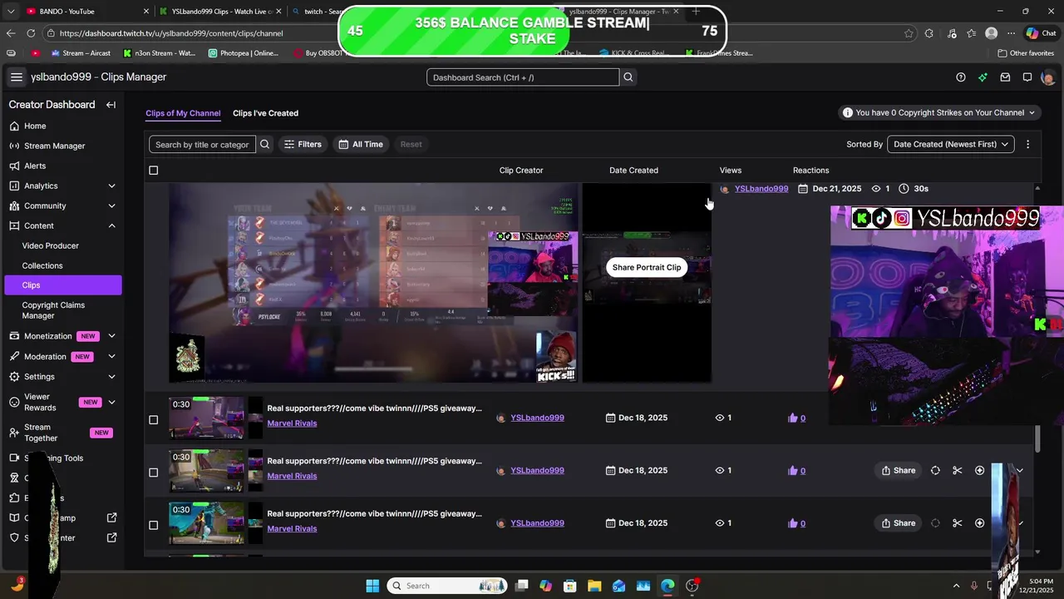
Task: Expand the Moderation sidebar section
Action: click(x=111, y=356)
